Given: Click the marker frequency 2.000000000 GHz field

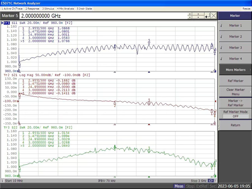Looking at the screenshot, I should click(x=104, y=16).
